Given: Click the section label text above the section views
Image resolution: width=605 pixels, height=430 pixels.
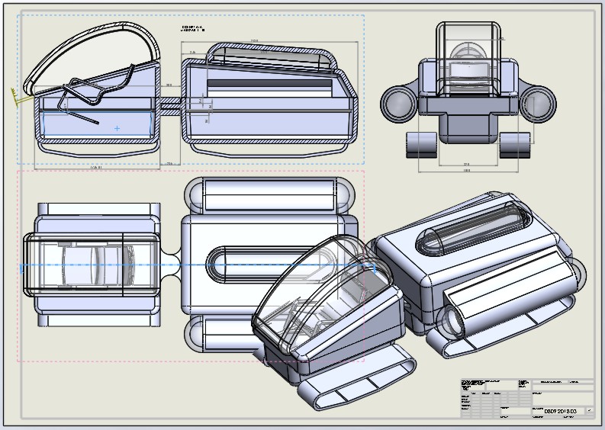Looking at the screenshot, I should click(x=192, y=28).
